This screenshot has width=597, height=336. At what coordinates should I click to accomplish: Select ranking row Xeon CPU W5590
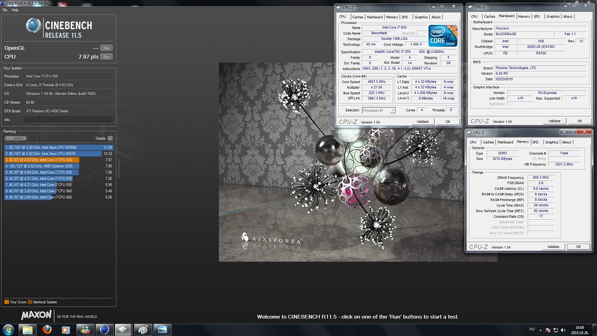click(x=59, y=147)
